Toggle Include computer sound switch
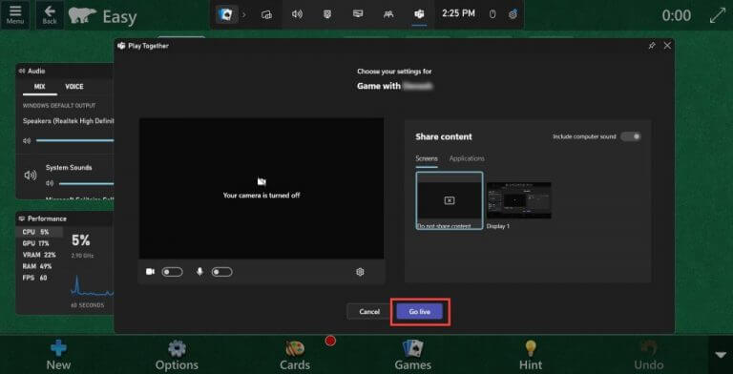The height and width of the screenshot is (374, 733). [x=631, y=136]
